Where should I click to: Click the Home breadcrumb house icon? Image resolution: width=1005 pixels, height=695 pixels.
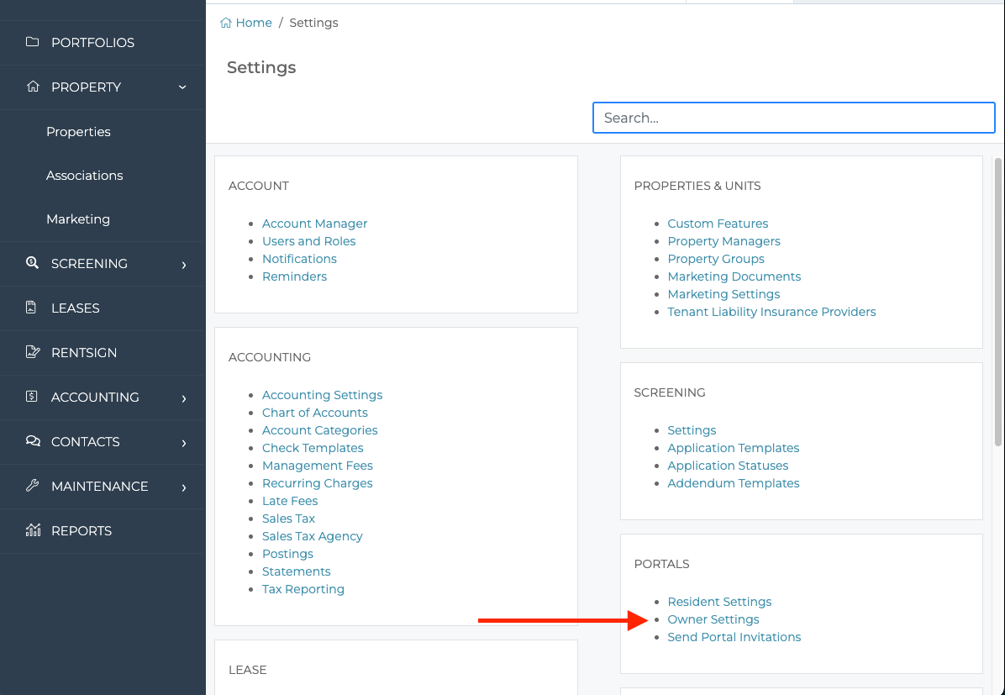(225, 23)
